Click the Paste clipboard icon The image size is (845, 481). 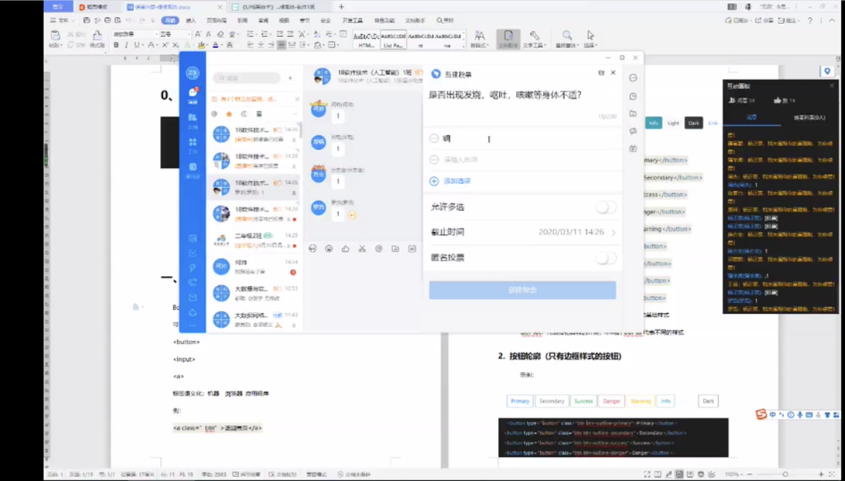tap(55, 35)
